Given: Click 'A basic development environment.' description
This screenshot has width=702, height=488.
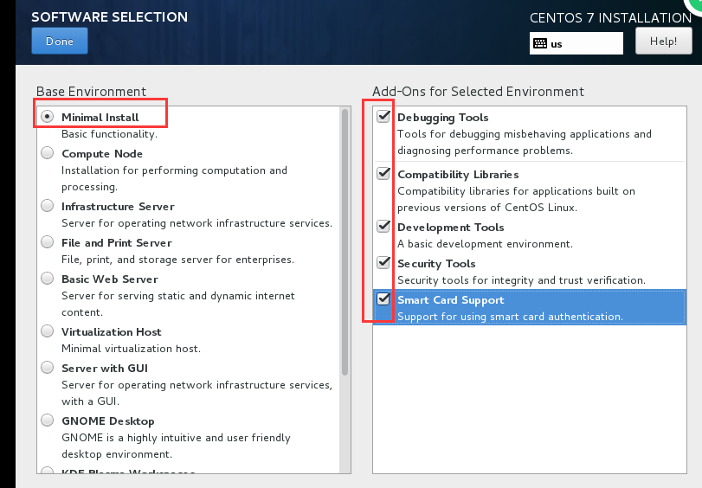Looking at the screenshot, I should [486, 244].
